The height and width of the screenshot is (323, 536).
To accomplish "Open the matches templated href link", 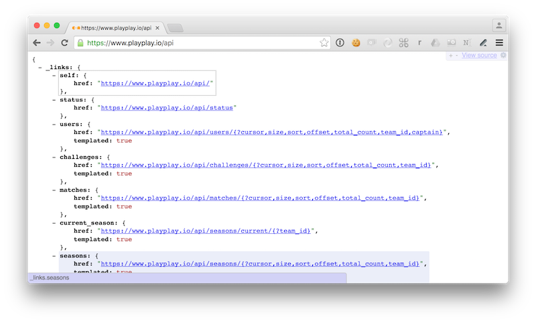I will tap(260, 198).
